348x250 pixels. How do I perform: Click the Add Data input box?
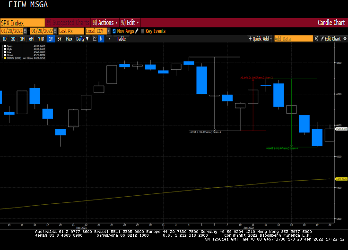point(294,39)
